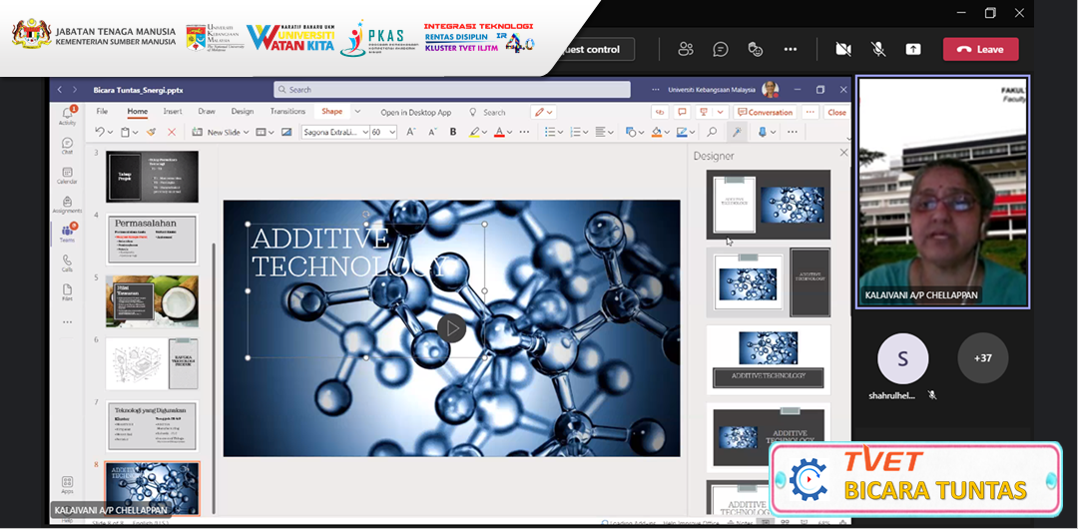Viewport: 1078px width, 529px height.
Task: Click the Bold formatting icon
Action: tap(453, 132)
